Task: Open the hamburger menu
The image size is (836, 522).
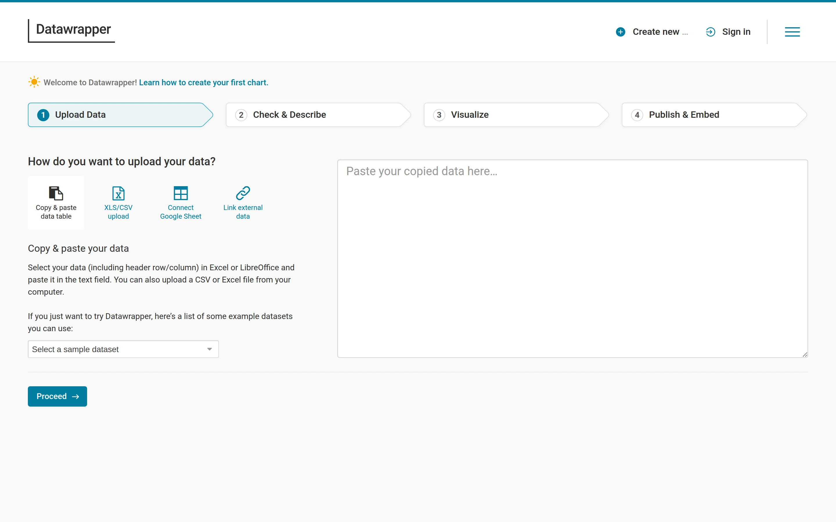Action: click(792, 32)
